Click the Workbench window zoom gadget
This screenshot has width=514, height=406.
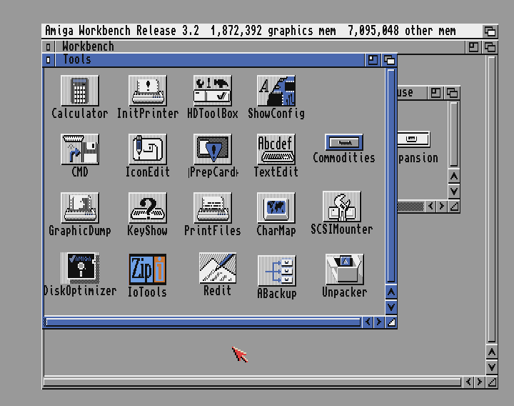click(473, 47)
